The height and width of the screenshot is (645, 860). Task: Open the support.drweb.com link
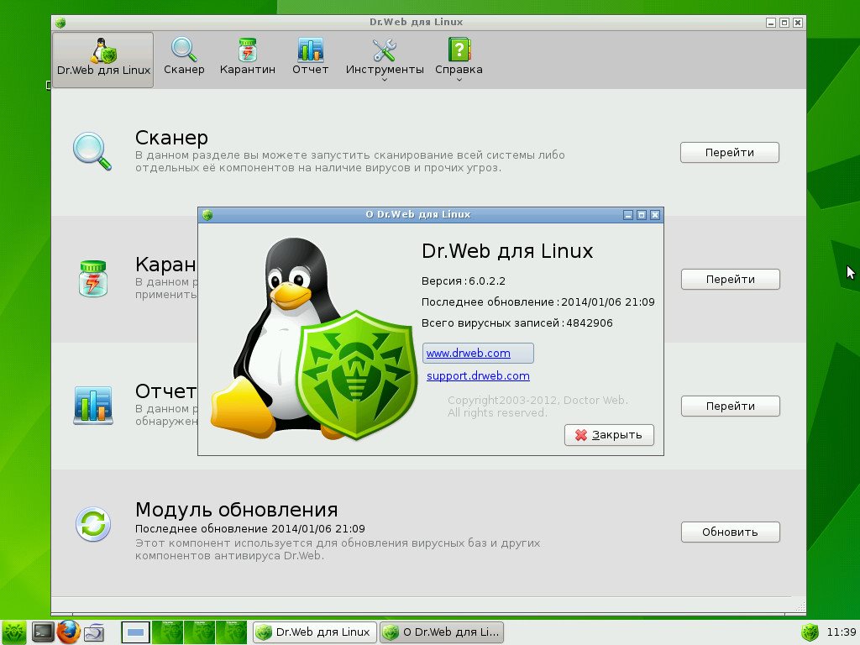(x=478, y=375)
